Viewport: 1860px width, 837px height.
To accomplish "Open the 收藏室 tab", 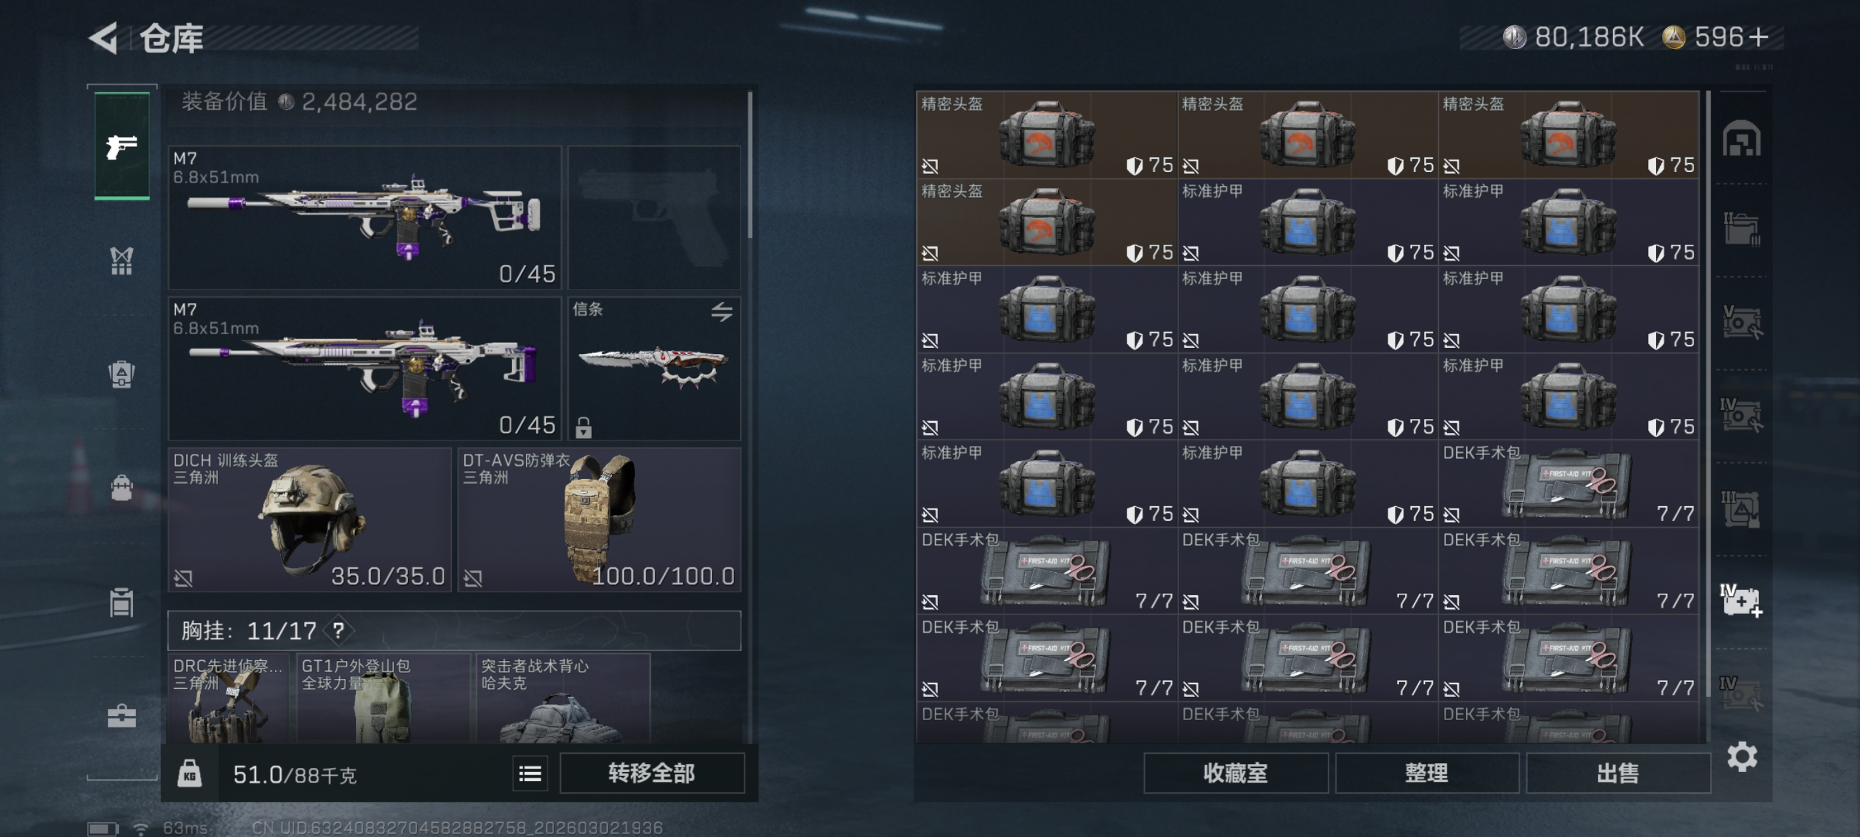I will pyautogui.click(x=1236, y=773).
